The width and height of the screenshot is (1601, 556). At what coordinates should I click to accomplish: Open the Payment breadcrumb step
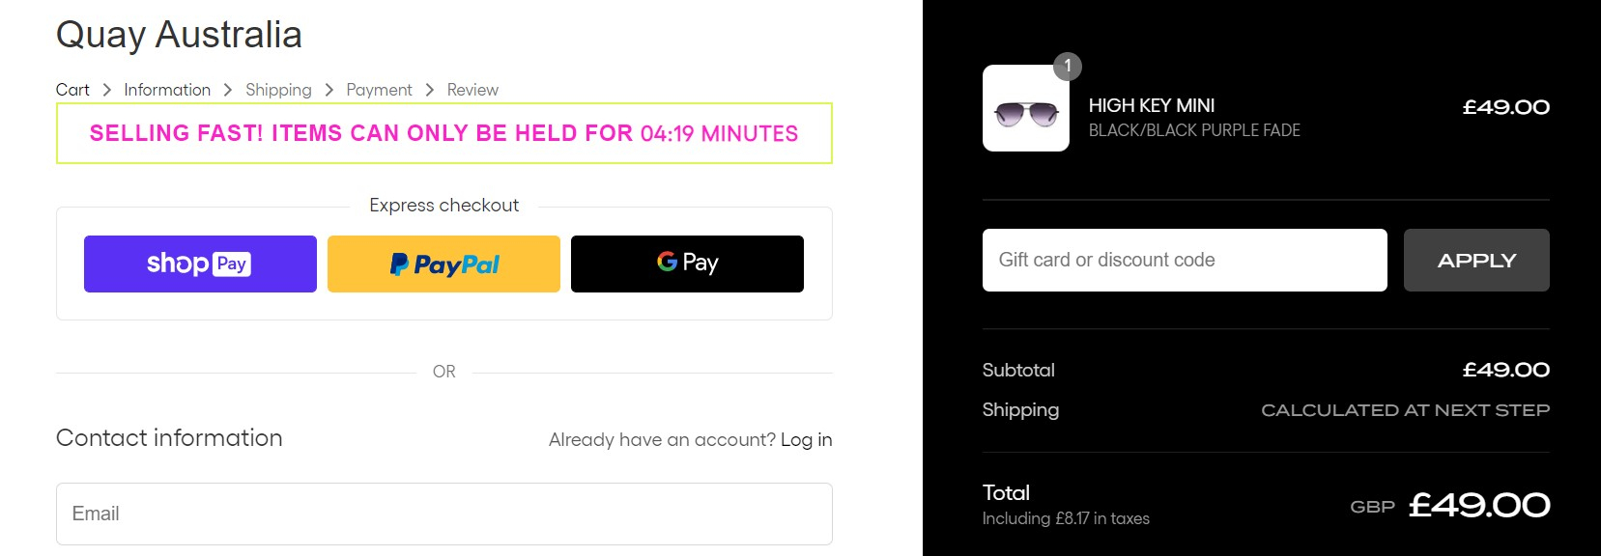coord(379,90)
